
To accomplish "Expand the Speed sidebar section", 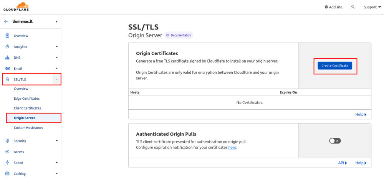I will [x=56, y=163].
